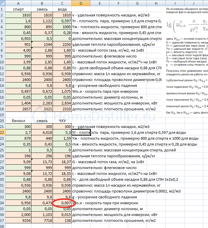Select column B header
208x228 pixels.
tap(42, 3)
